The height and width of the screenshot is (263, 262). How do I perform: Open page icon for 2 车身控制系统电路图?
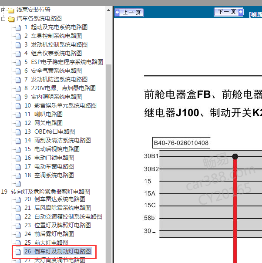(18, 36)
